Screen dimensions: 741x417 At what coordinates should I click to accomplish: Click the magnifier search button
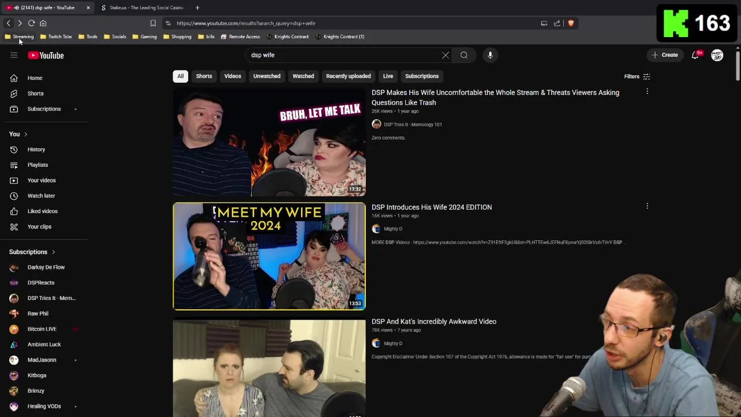[x=464, y=55]
